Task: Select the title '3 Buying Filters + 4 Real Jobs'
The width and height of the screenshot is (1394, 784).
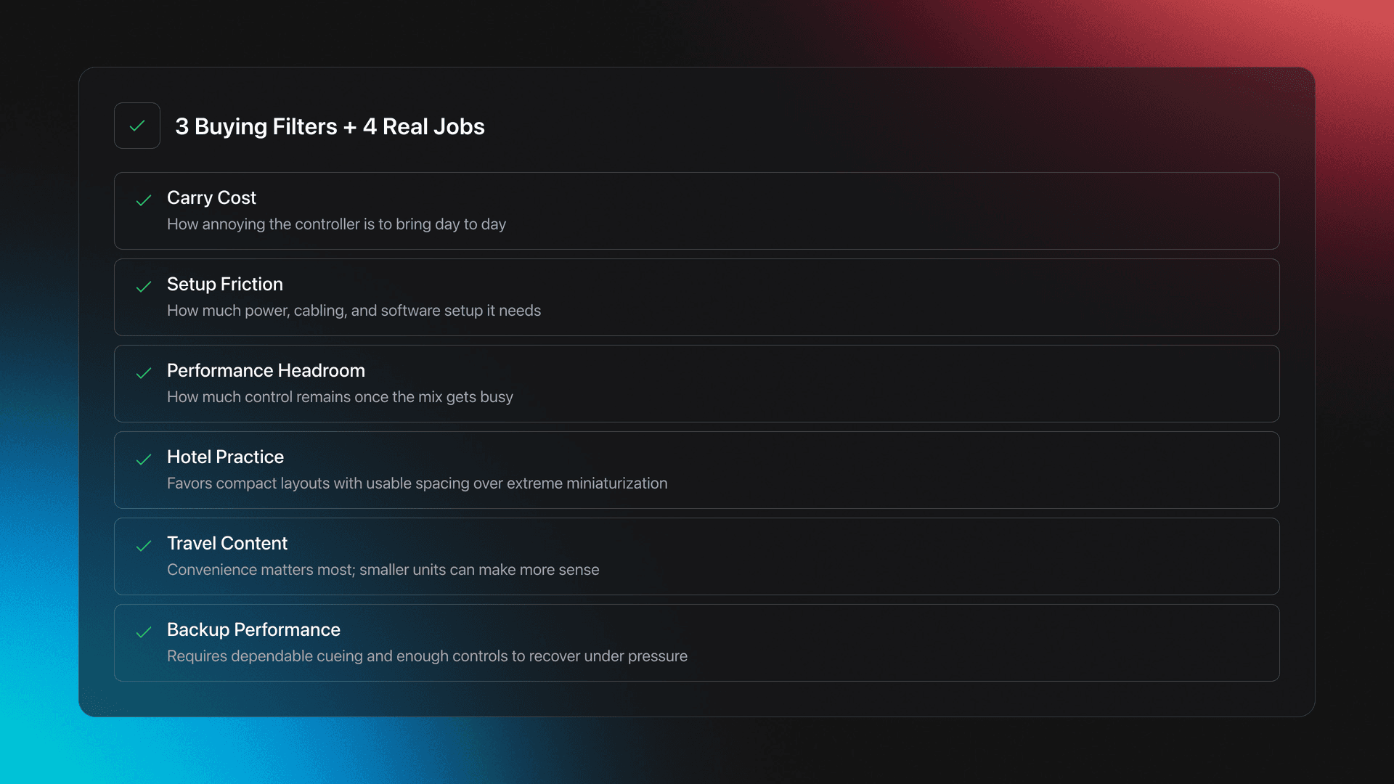Action: click(x=329, y=126)
